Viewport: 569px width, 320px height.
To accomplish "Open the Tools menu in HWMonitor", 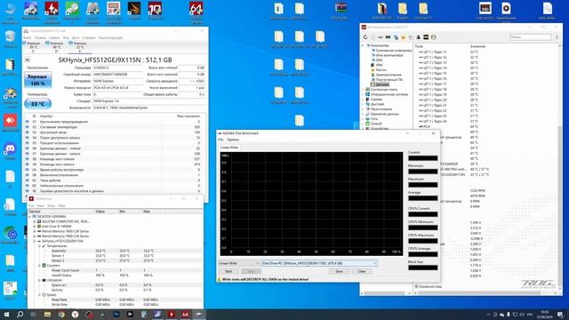I will tap(52, 205).
